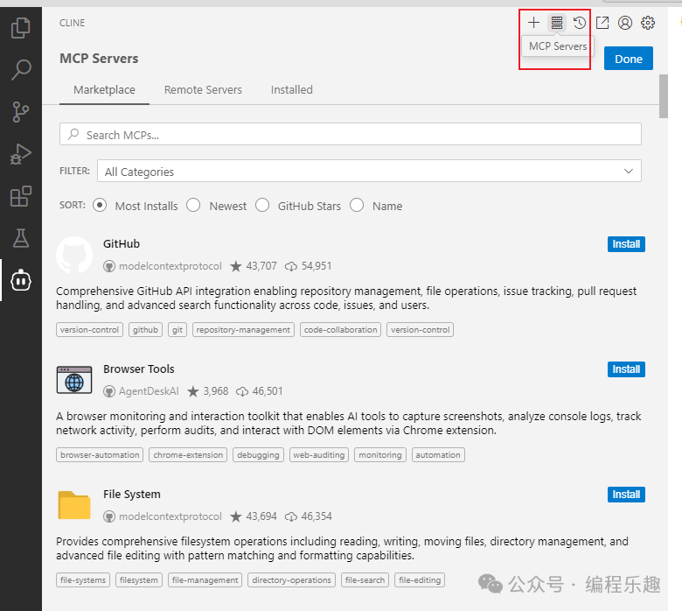Start a new task with the plus icon
The height and width of the screenshot is (611, 682).
533,22
